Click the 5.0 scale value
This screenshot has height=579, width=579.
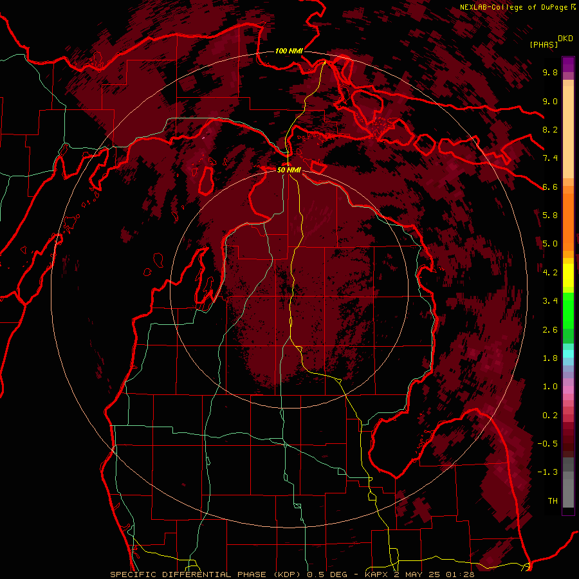click(550, 244)
